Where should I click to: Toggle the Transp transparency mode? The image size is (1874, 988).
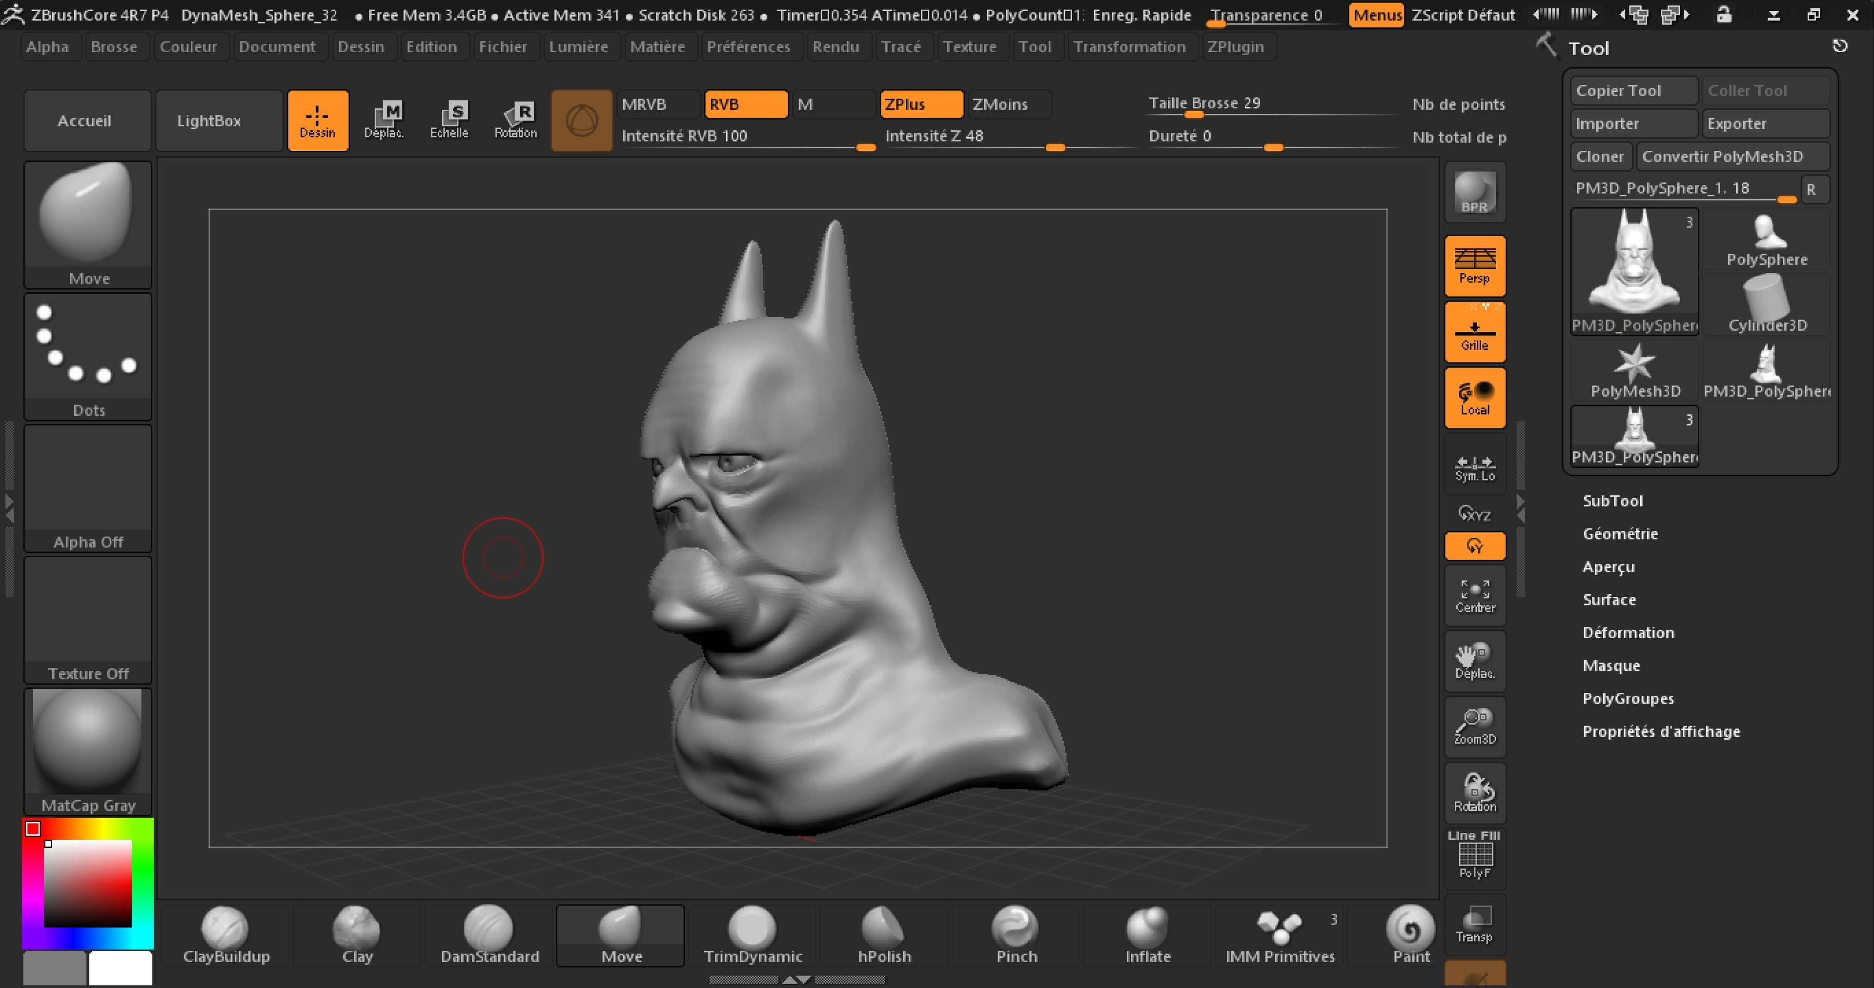(x=1475, y=924)
